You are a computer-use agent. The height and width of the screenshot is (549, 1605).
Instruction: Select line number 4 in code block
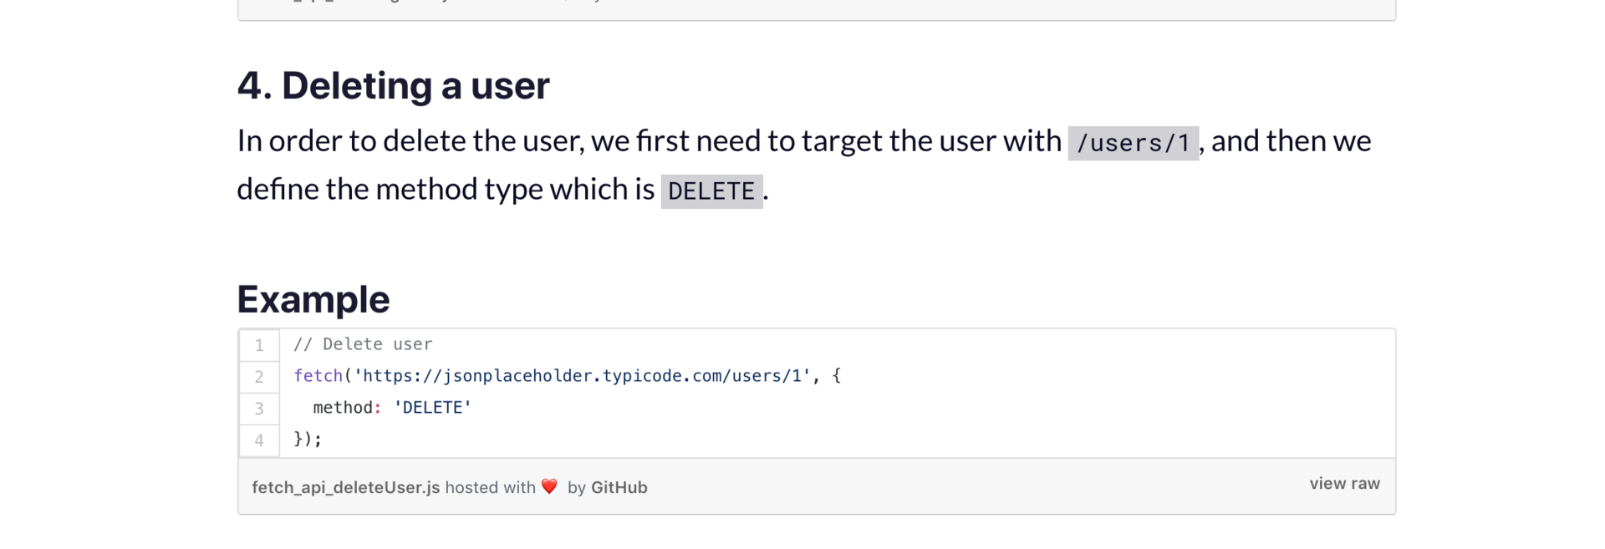tap(259, 440)
